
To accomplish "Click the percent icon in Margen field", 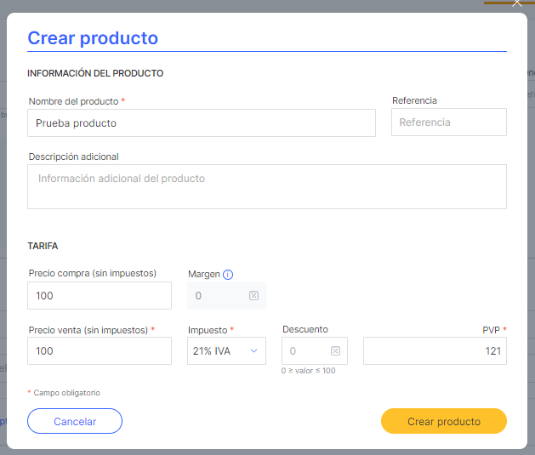I will point(253,296).
